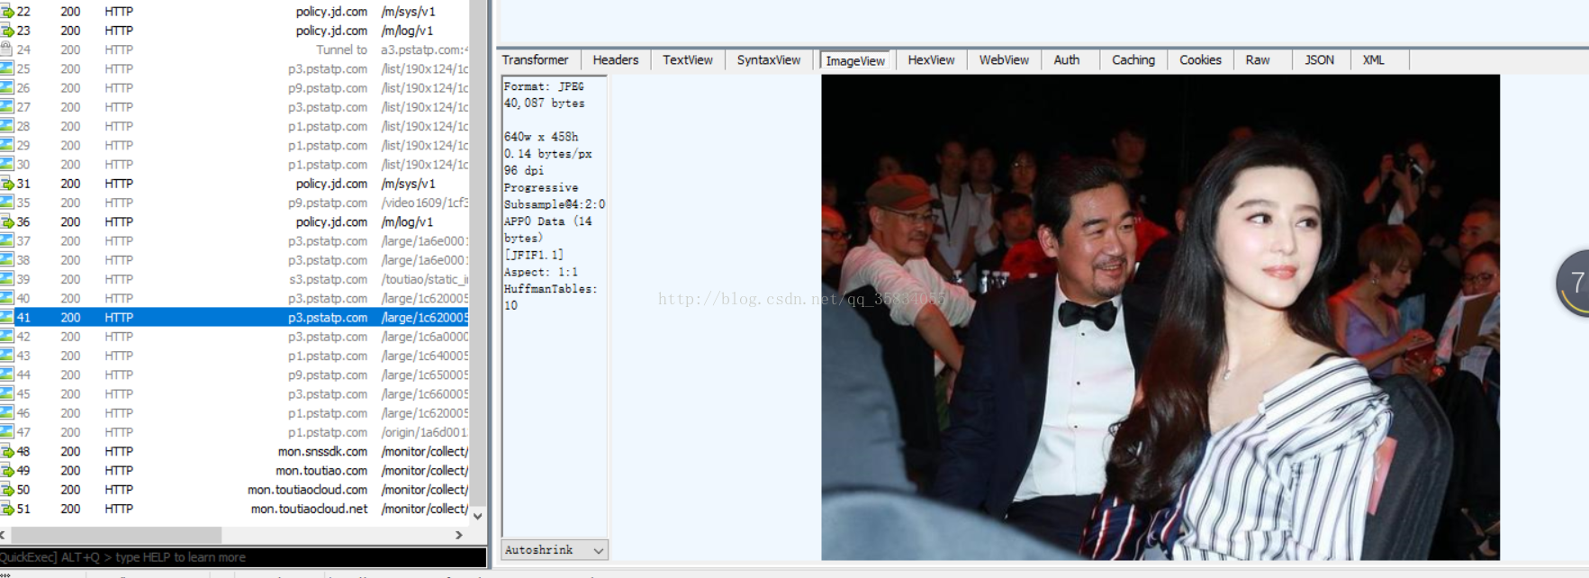Click the '96 dpi' info line

point(524,170)
